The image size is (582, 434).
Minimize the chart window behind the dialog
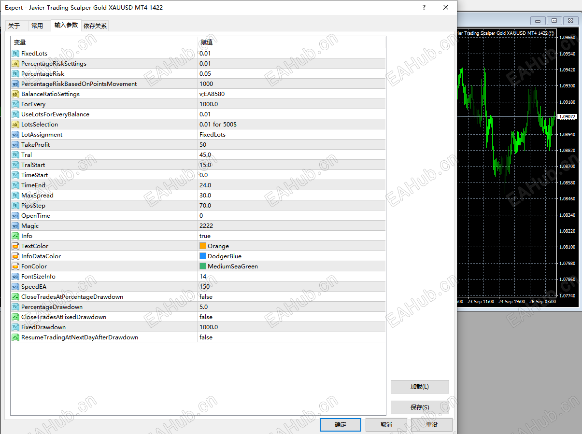(538, 21)
